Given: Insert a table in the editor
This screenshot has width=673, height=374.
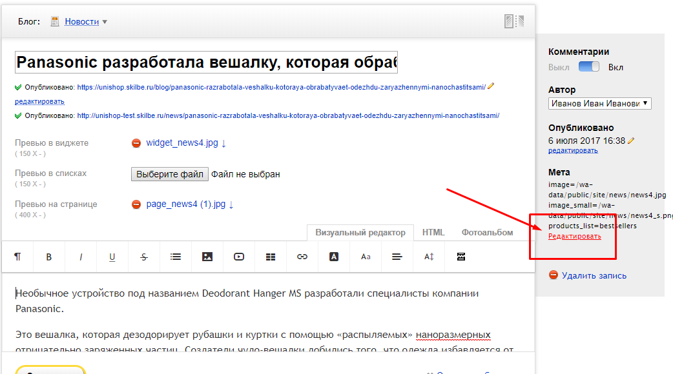Looking at the screenshot, I should coord(271,257).
